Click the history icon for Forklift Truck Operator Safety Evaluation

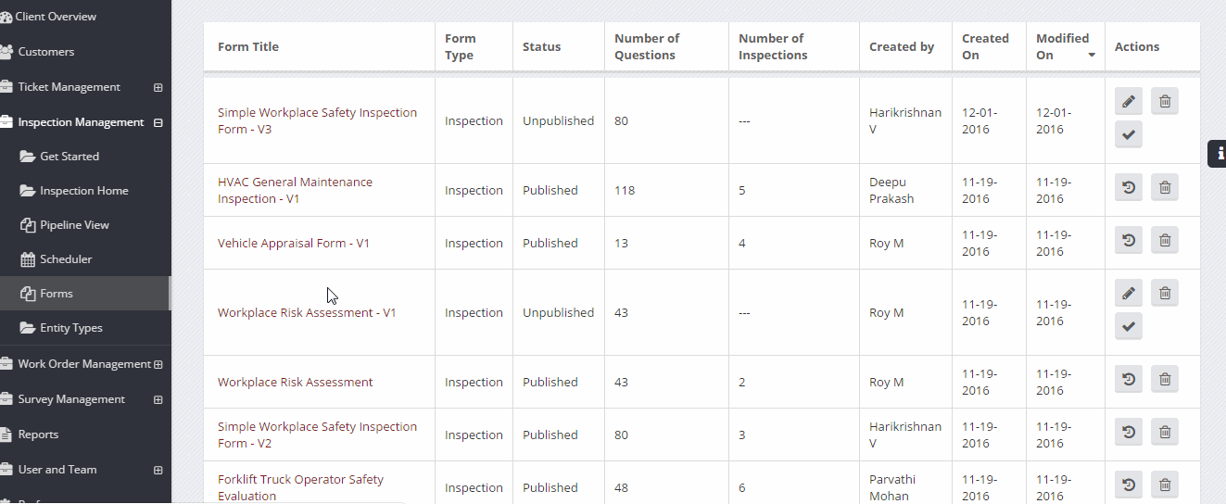tap(1128, 485)
